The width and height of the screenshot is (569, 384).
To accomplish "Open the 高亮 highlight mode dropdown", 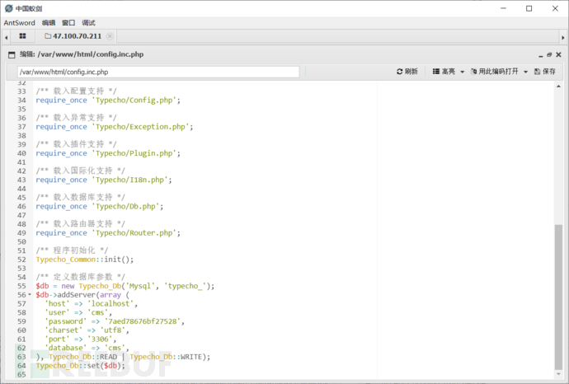I will point(448,72).
